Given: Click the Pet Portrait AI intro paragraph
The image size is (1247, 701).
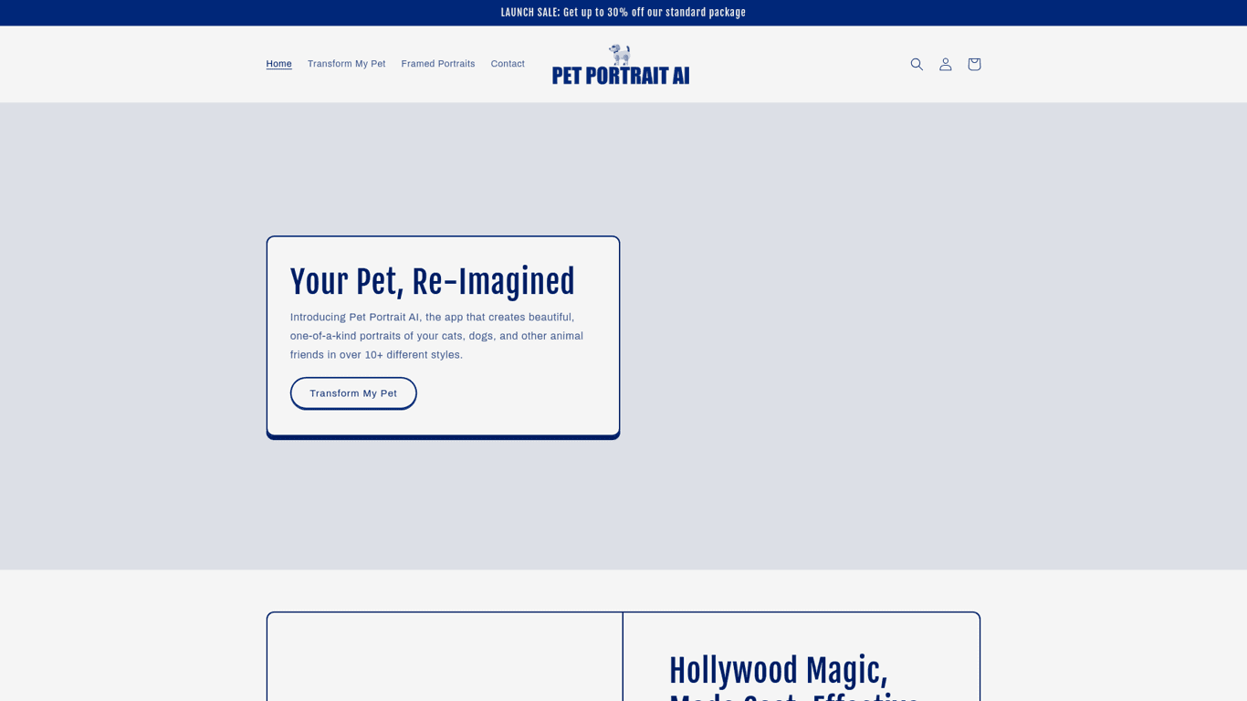Looking at the screenshot, I should (436, 336).
